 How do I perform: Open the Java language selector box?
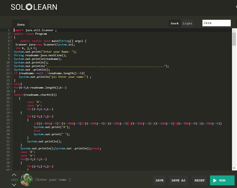216,23
